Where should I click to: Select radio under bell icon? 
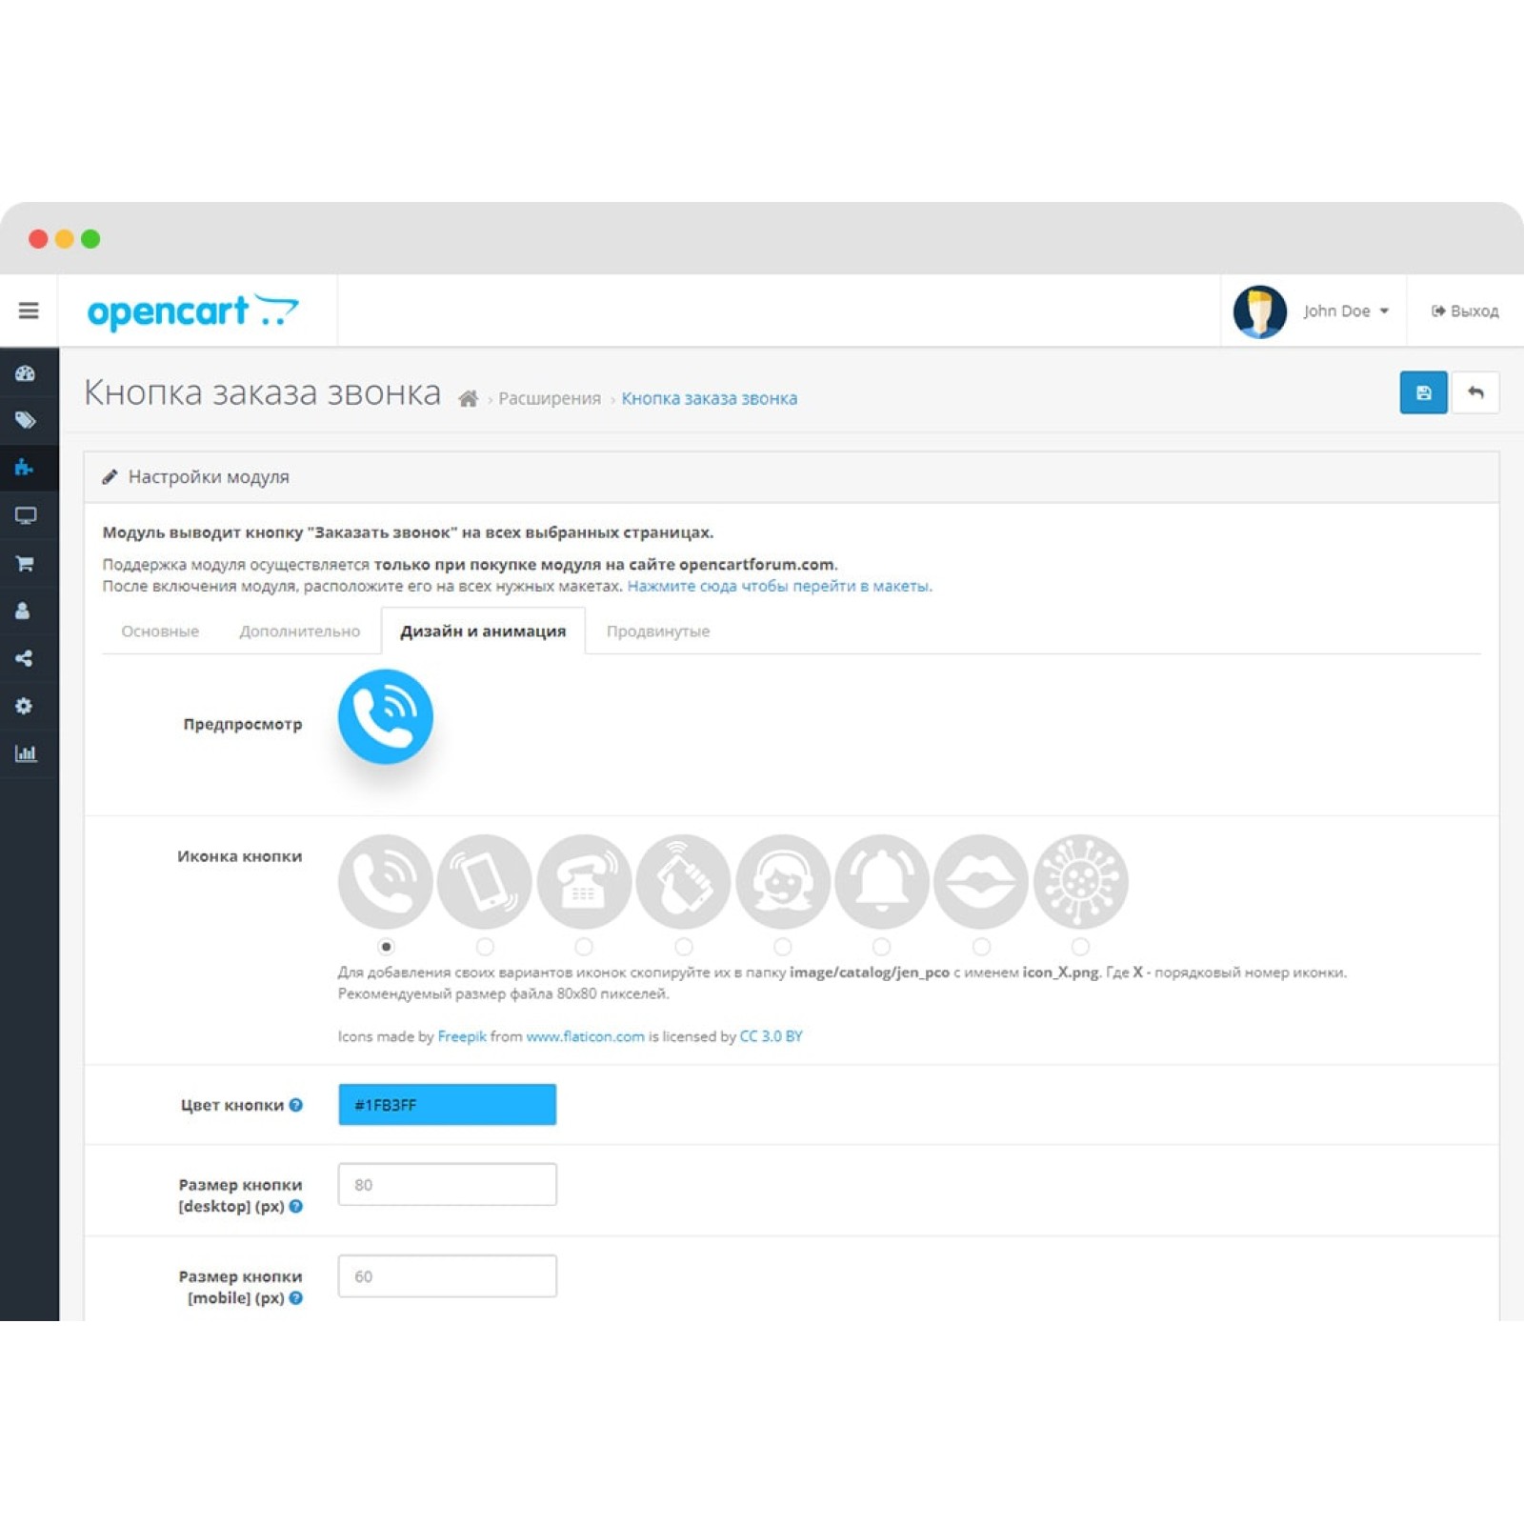coord(882,947)
